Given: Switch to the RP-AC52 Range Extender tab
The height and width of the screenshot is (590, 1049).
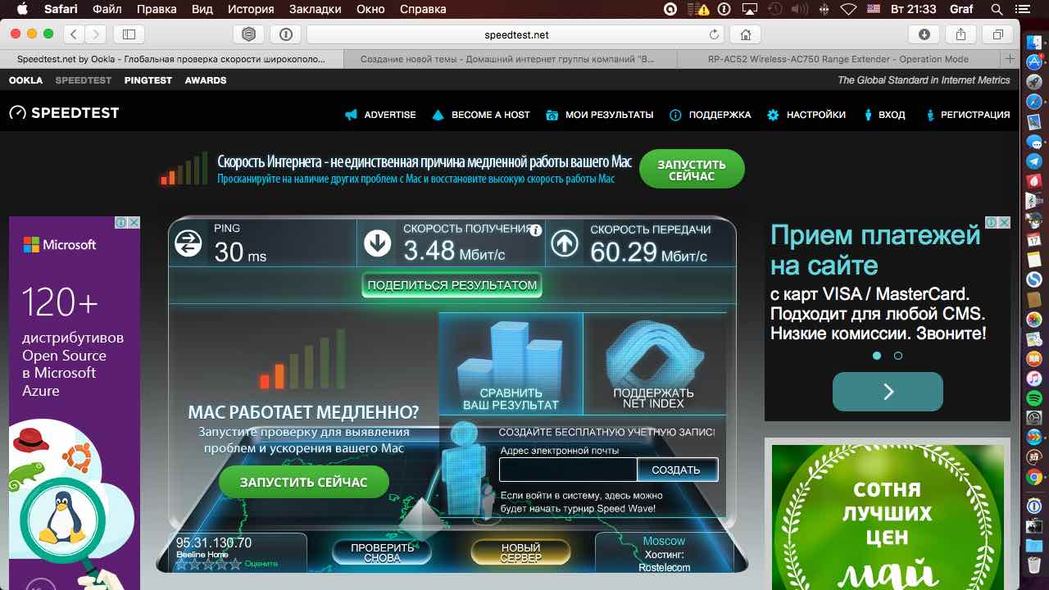Looking at the screenshot, I should [838, 59].
